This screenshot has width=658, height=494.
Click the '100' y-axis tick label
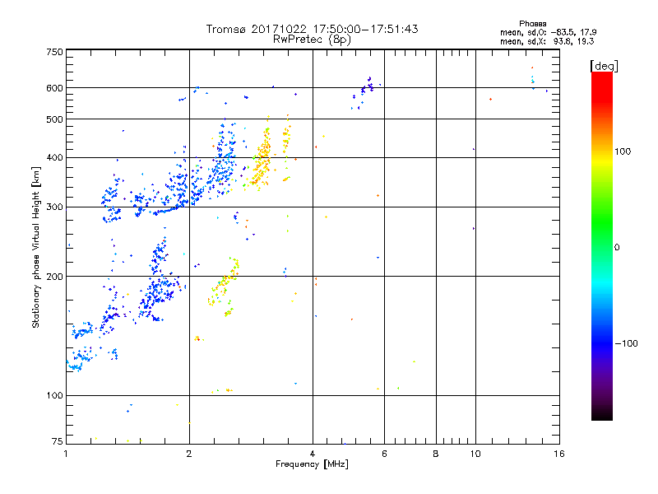click(x=54, y=396)
